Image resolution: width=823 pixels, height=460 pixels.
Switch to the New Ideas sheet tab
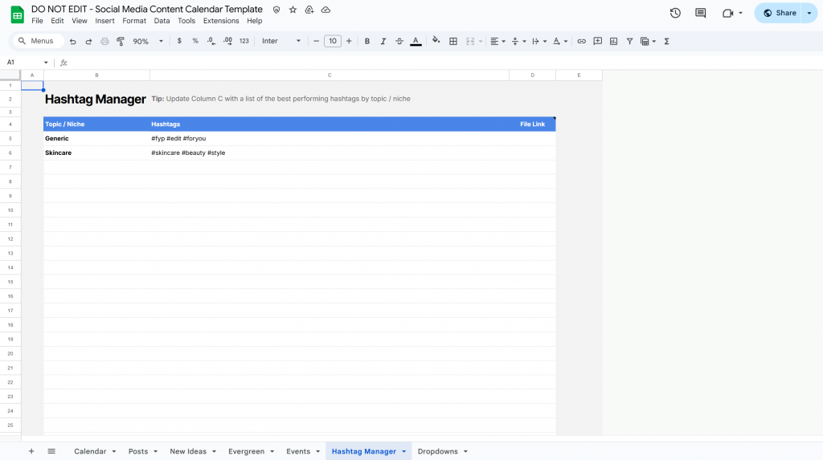tap(188, 451)
